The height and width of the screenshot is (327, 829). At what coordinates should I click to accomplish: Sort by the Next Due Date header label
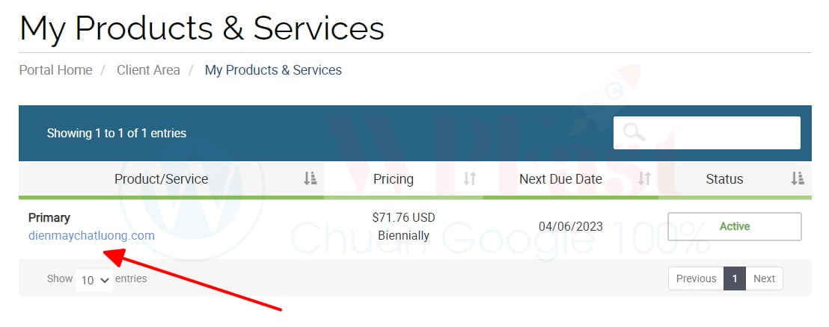(560, 178)
